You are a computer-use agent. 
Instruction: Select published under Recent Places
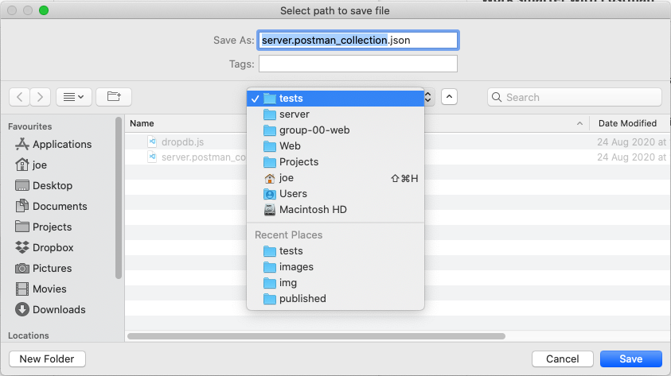pyautogui.click(x=335, y=298)
